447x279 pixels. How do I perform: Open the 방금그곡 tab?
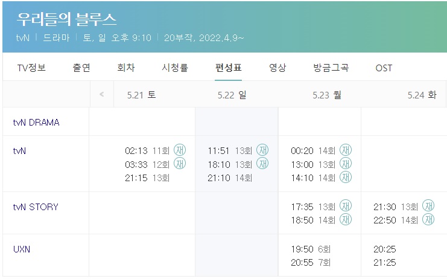click(331, 68)
